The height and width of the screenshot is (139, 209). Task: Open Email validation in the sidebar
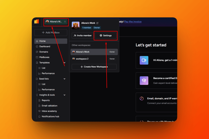[49, 106]
